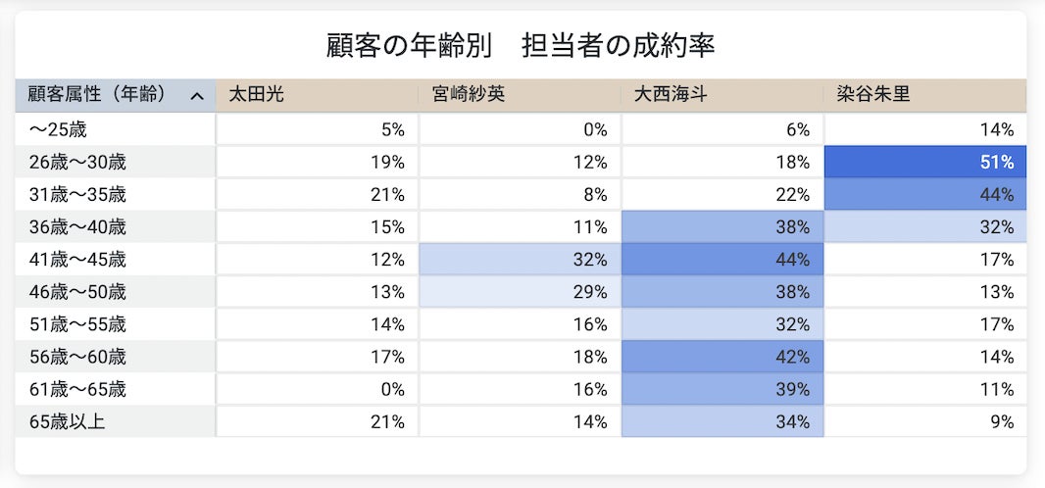Click the chart title 顧客の年齢別 担当者の成約率
Screen dimensions: 1045x488
521,45
